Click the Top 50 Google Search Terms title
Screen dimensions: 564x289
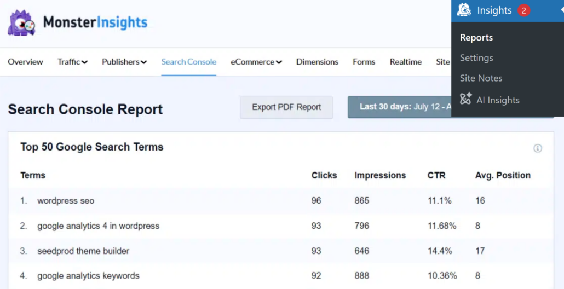click(92, 147)
